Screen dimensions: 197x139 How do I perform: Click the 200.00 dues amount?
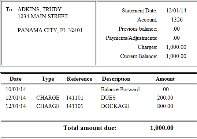[165, 98]
